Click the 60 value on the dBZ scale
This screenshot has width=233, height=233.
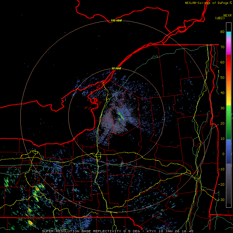pos(222,62)
